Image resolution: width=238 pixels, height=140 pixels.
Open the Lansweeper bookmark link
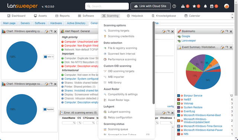point(189,41)
